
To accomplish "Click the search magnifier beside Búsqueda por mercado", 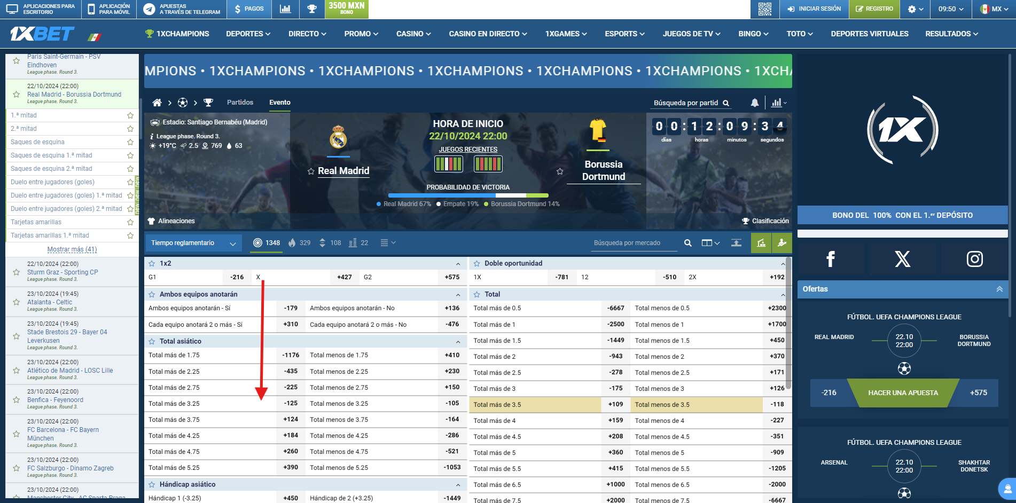I will pos(688,243).
